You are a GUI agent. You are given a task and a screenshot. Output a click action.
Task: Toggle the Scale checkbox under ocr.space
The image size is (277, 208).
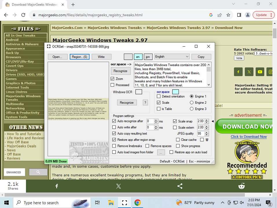click(159, 103)
